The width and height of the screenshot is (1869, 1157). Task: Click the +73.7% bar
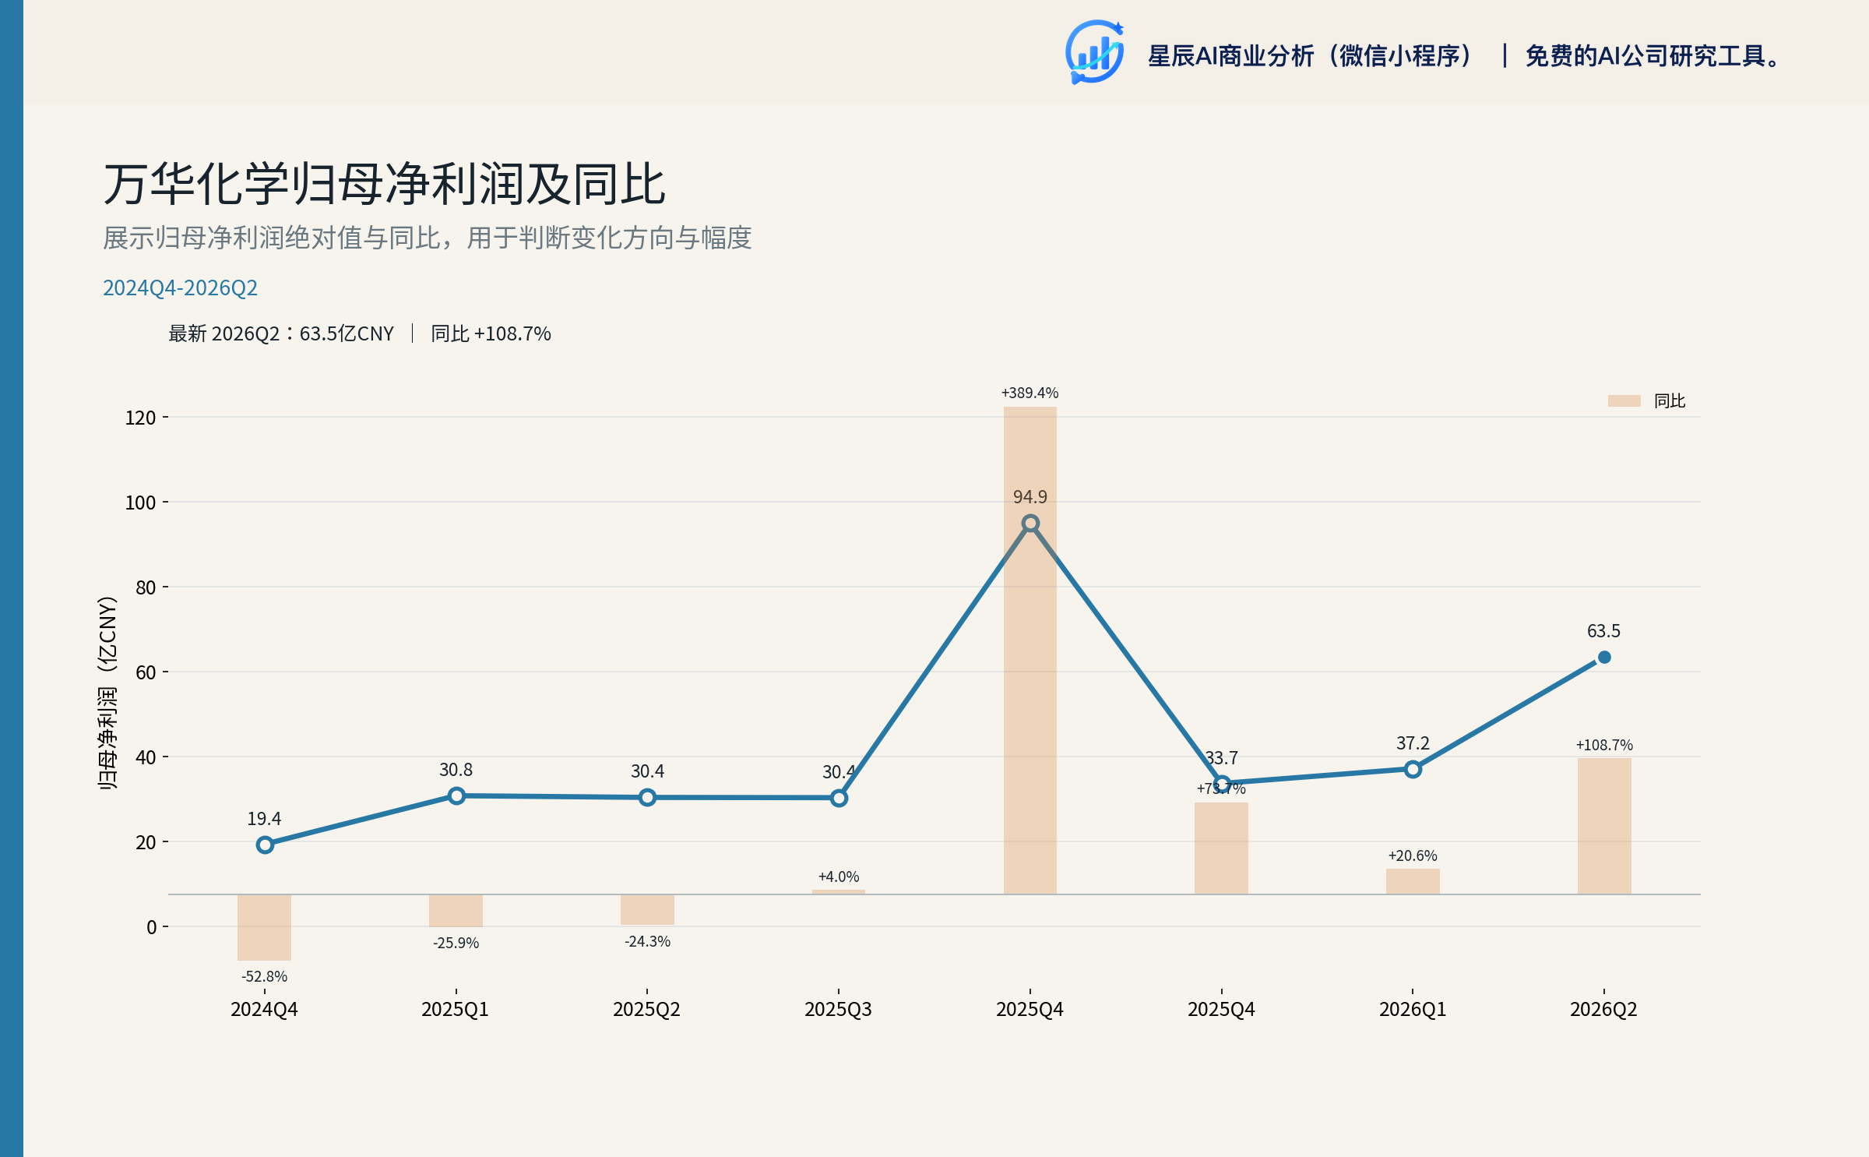[1222, 848]
